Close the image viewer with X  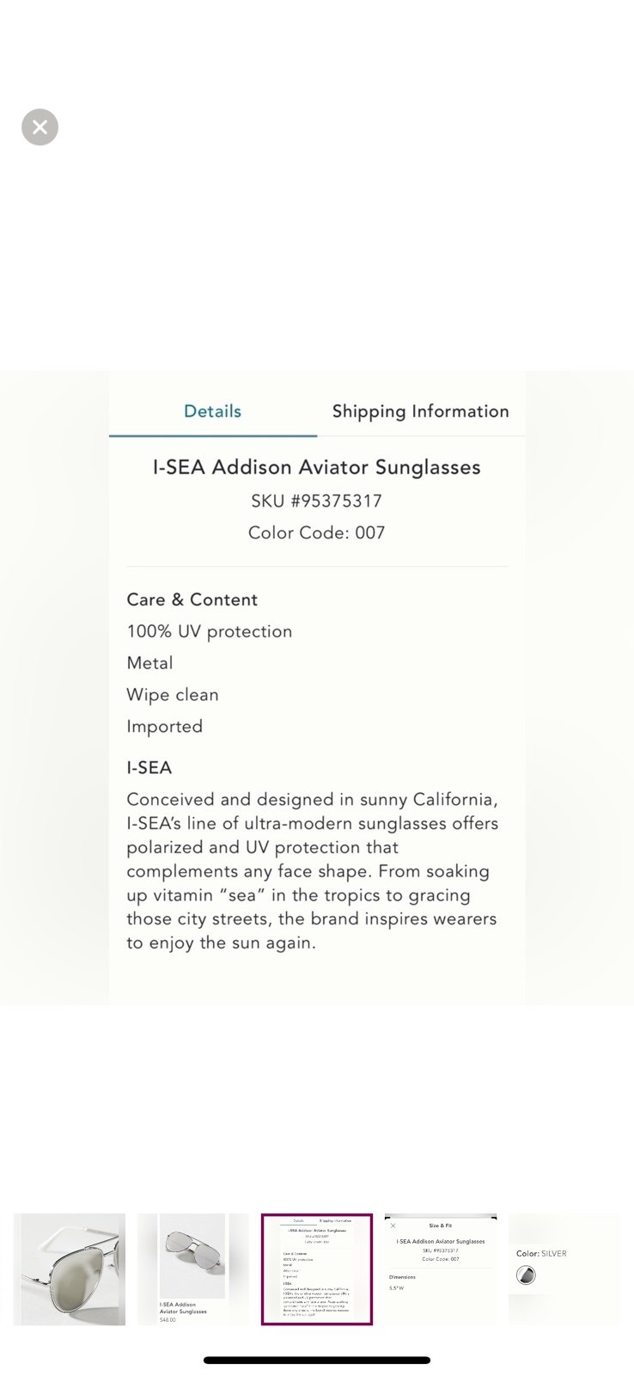pyautogui.click(x=40, y=127)
